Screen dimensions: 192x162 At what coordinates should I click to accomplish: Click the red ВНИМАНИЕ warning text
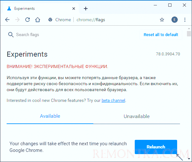57,66
